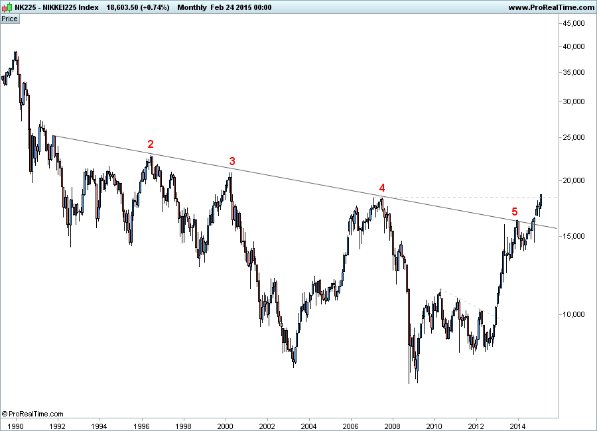Click the 2014 label on time axis

click(x=518, y=426)
